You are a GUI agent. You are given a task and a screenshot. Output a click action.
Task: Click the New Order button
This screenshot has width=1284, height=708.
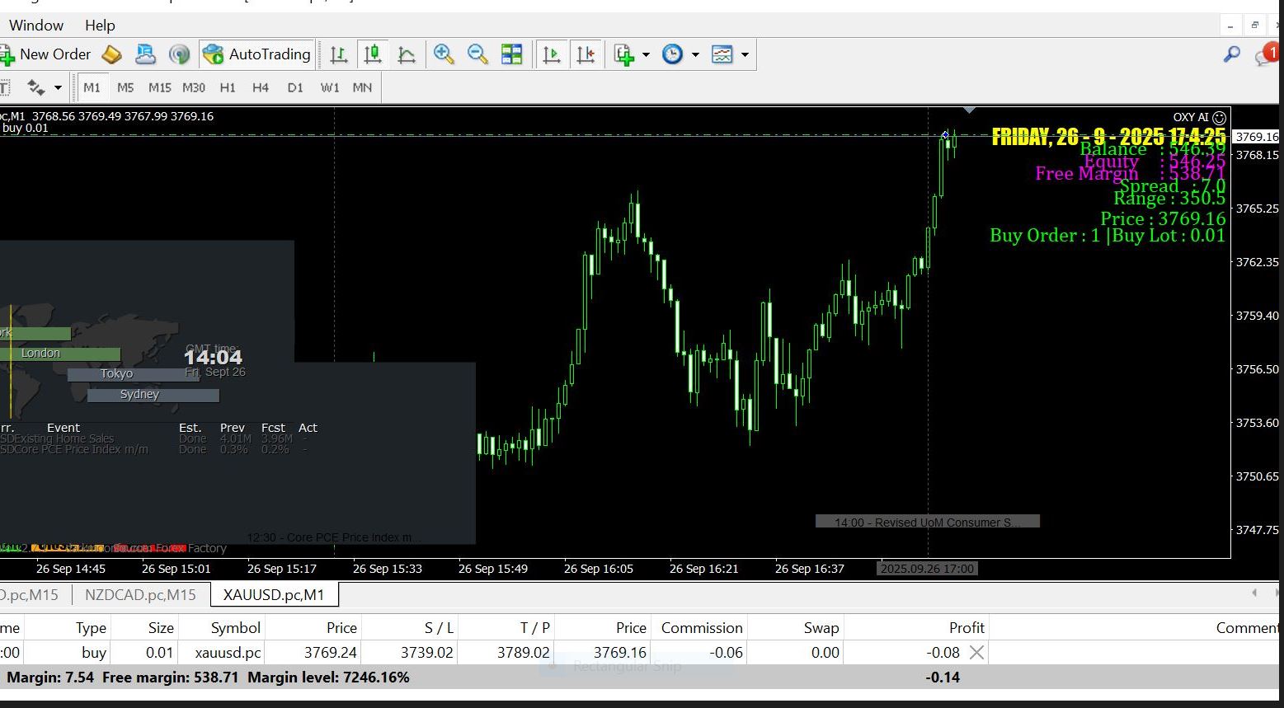pyautogui.click(x=46, y=54)
